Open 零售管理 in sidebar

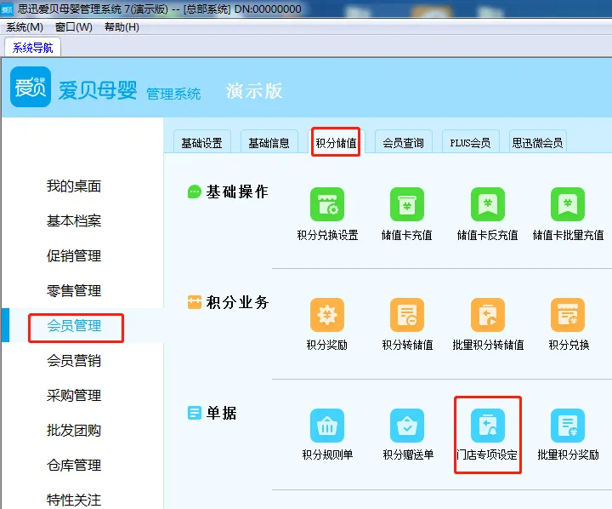[x=74, y=290]
